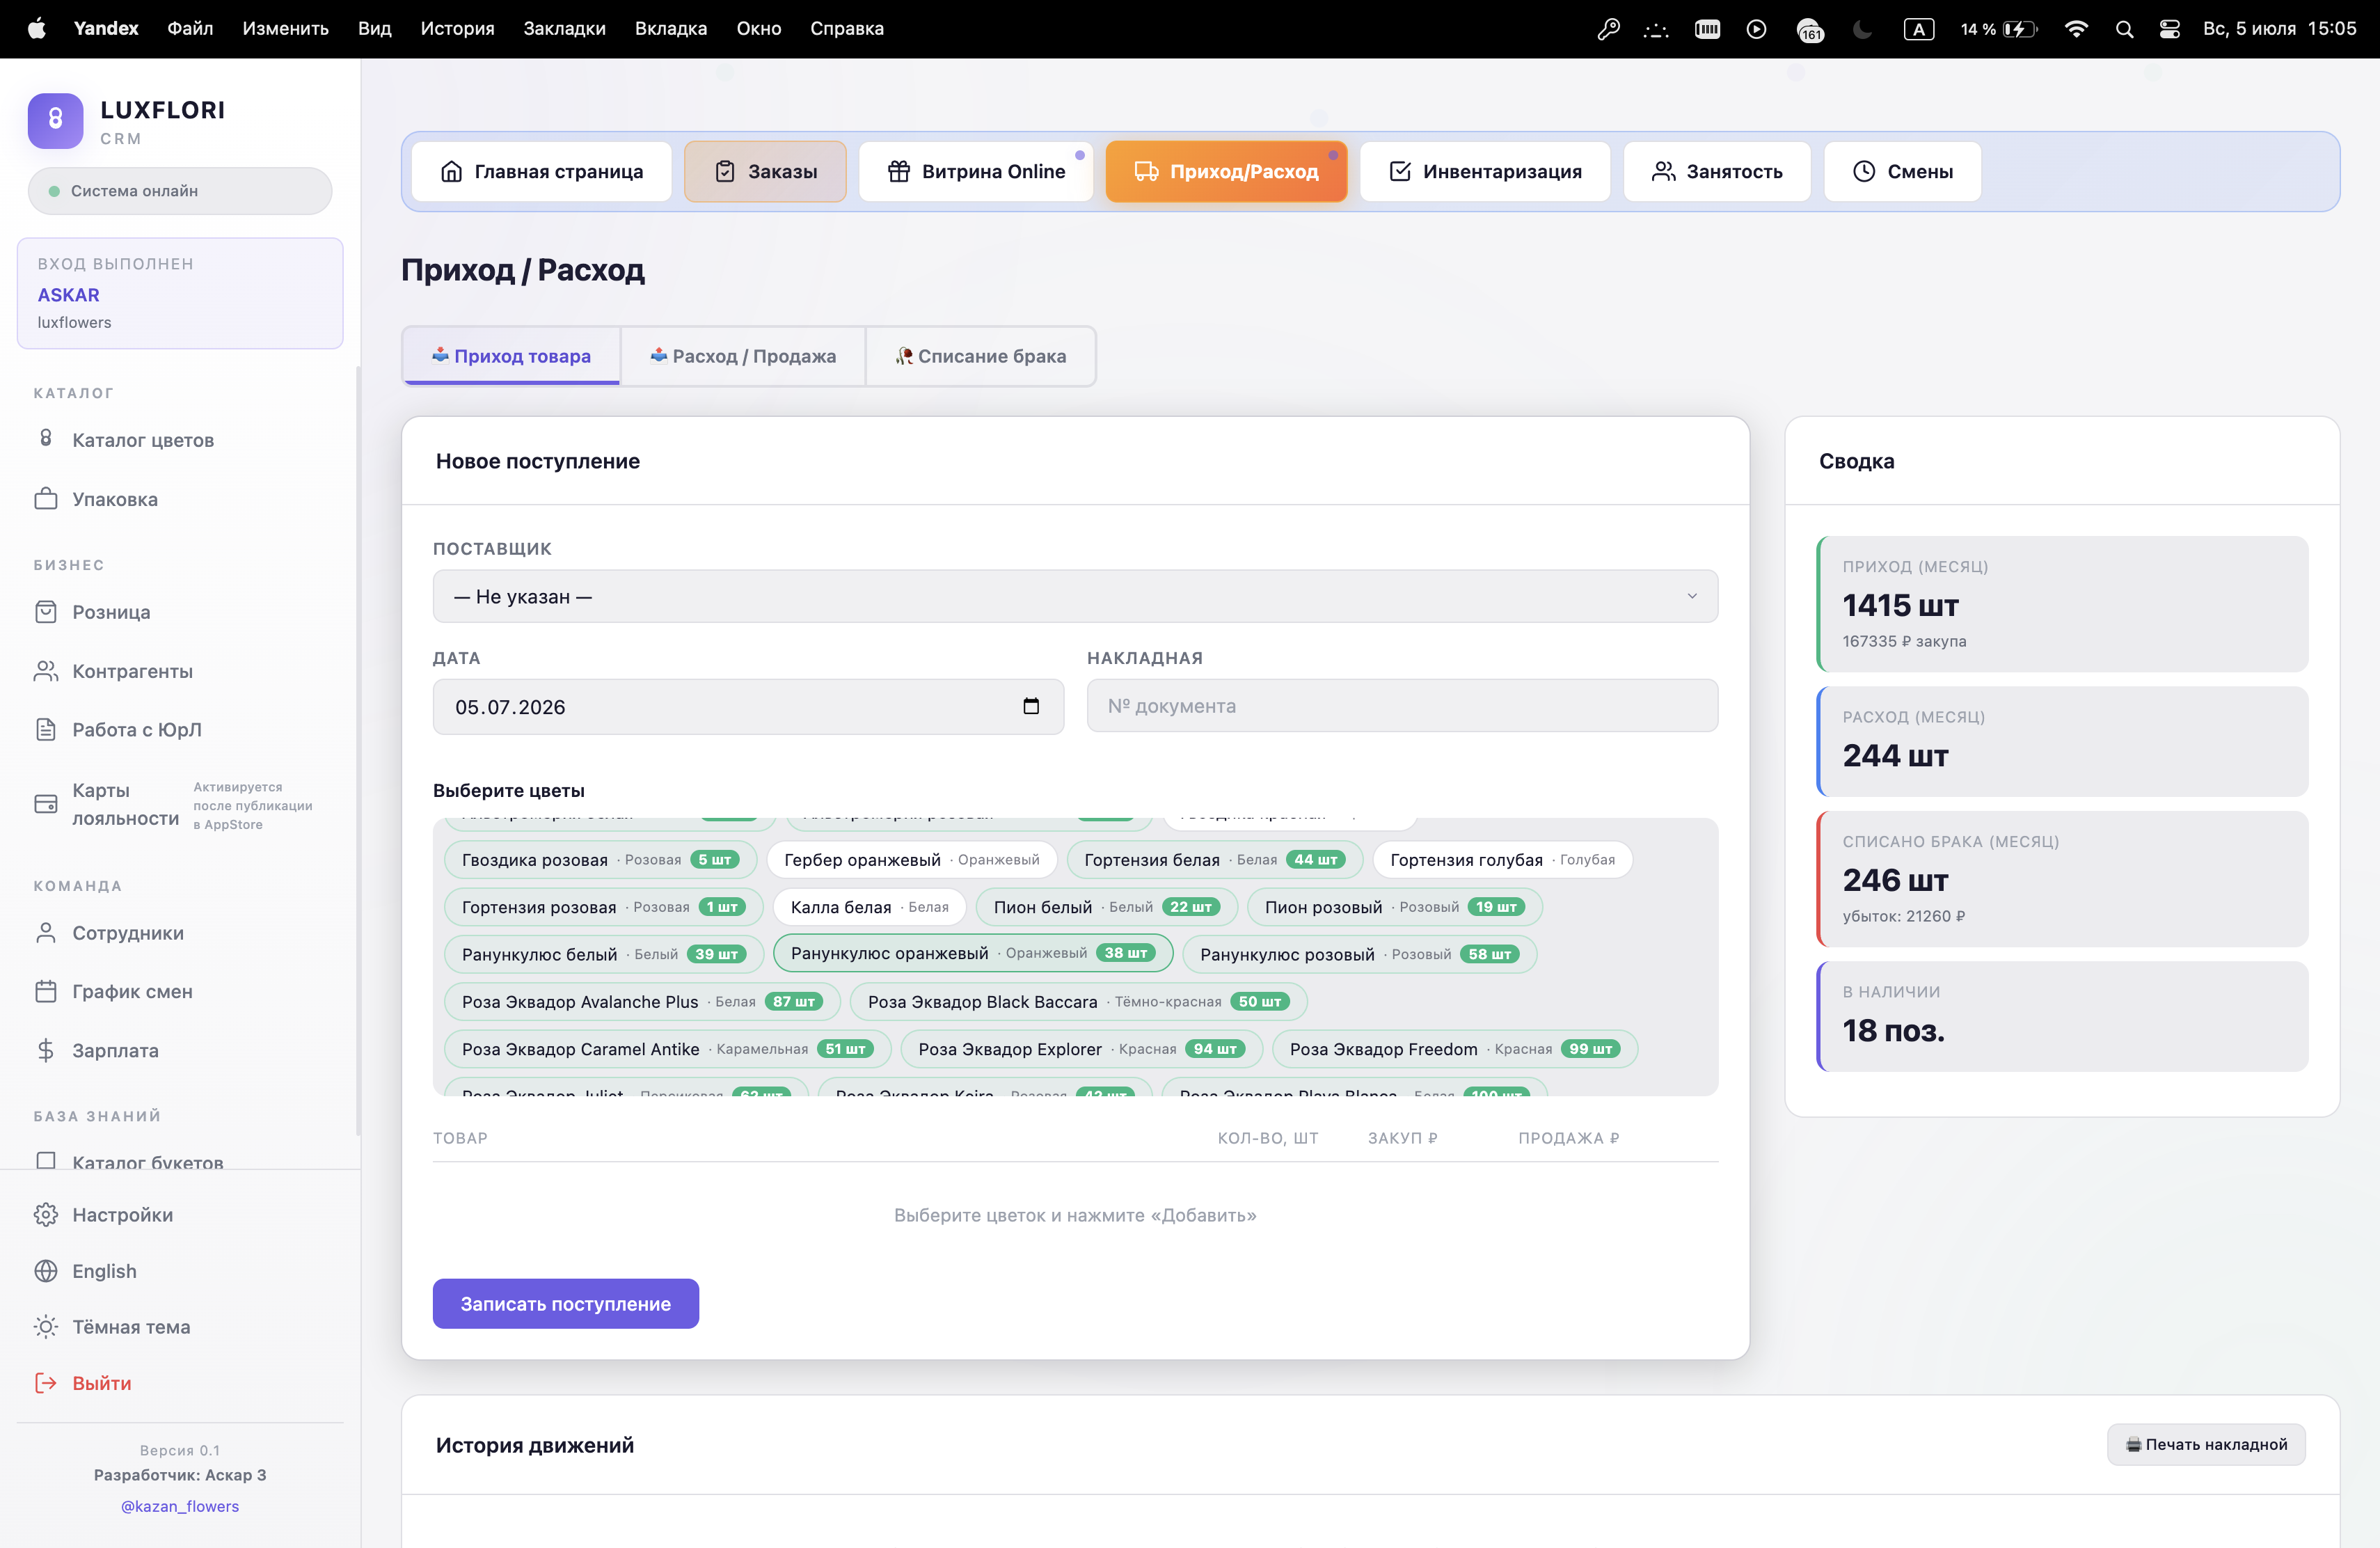Click the bag icon beside Упаковка
The width and height of the screenshot is (2380, 1548).
pos(46,498)
